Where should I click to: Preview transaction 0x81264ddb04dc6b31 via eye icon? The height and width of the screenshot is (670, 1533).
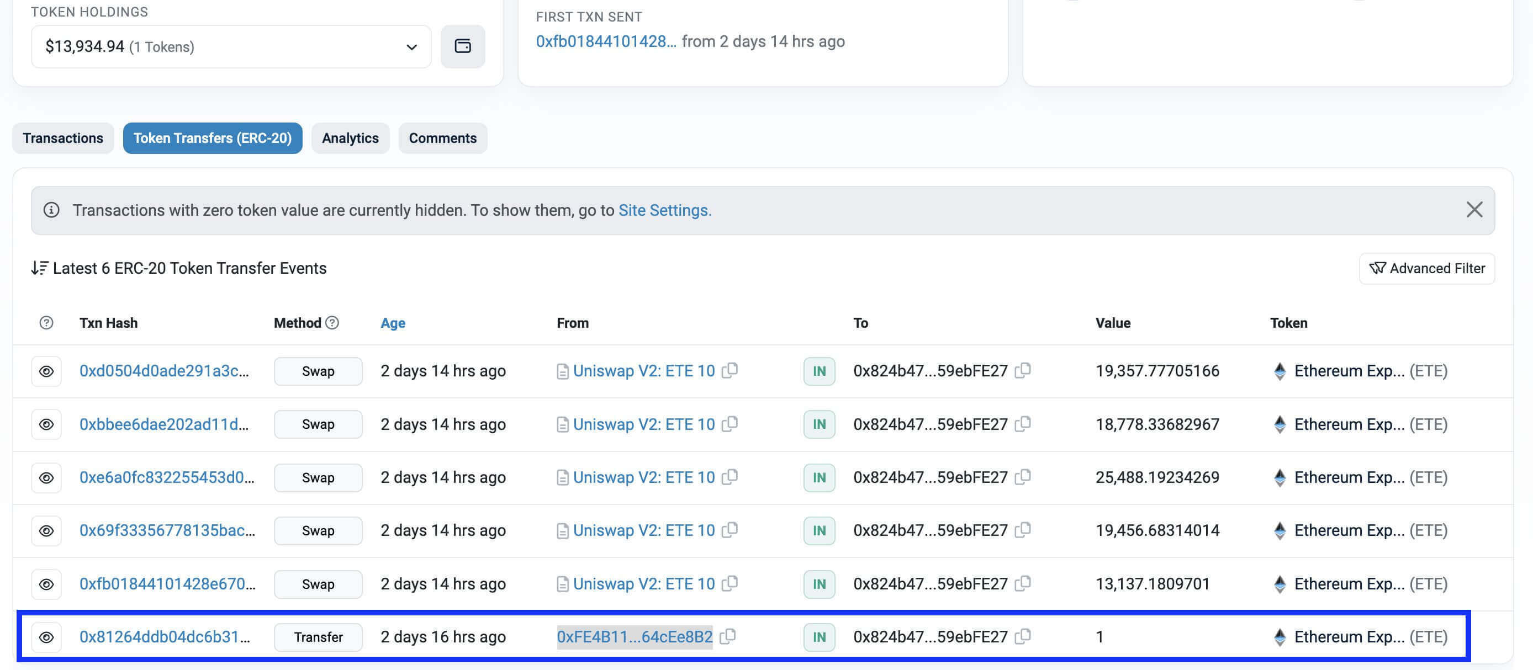click(46, 637)
